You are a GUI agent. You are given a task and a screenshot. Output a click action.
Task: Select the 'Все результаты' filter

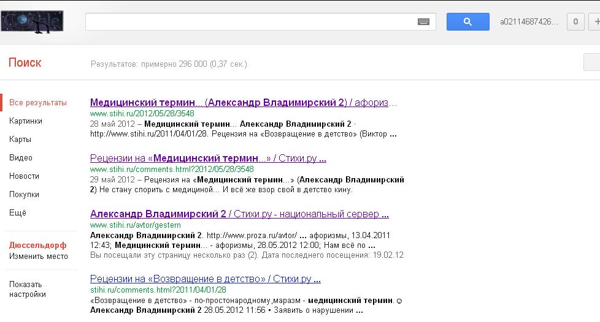[x=38, y=103]
